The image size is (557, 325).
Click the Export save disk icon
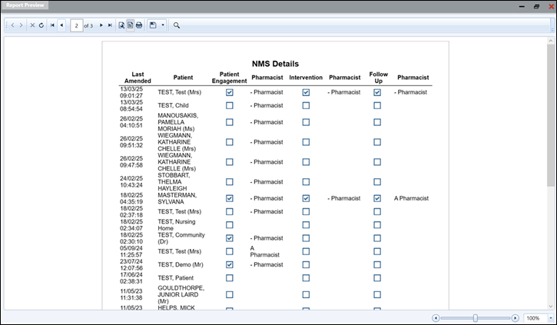(153, 25)
